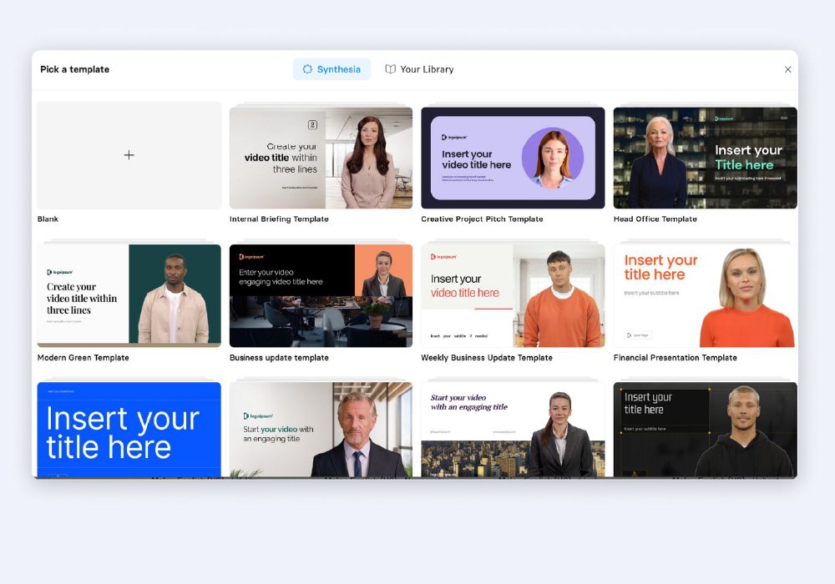This screenshot has height=584, width=835.
Task: Open the Business update template thumbnail
Action: pos(321,295)
